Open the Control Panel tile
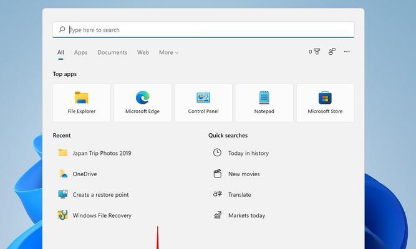416x249 pixels. pyautogui.click(x=203, y=103)
